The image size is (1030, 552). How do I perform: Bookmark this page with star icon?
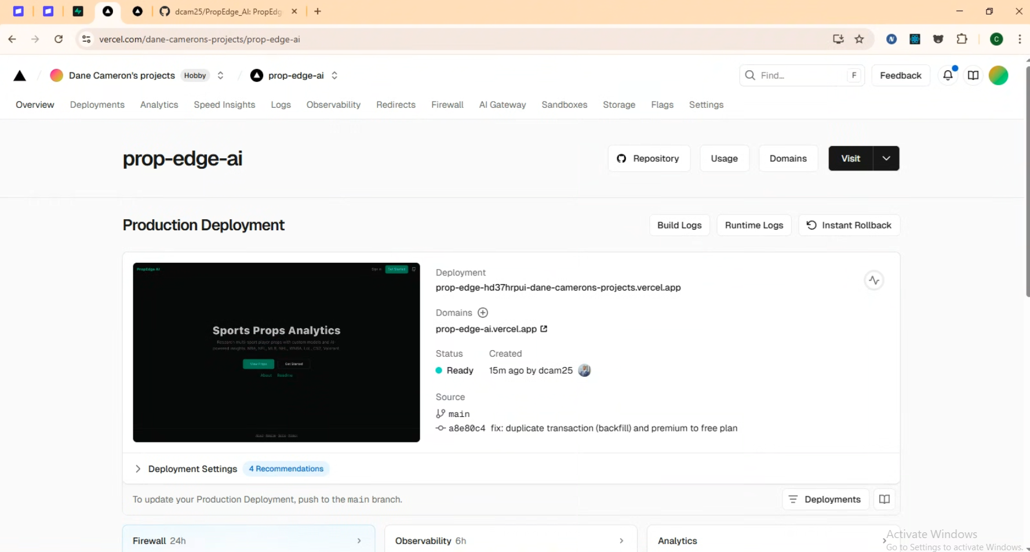pyautogui.click(x=859, y=39)
